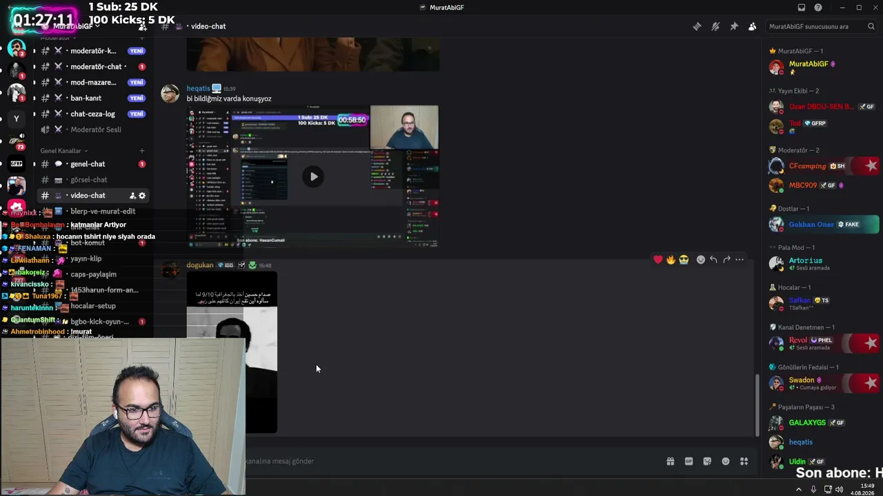Open the GIF picker
The height and width of the screenshot is (496, 883).
pyautogui.click(x=688, y=462)
